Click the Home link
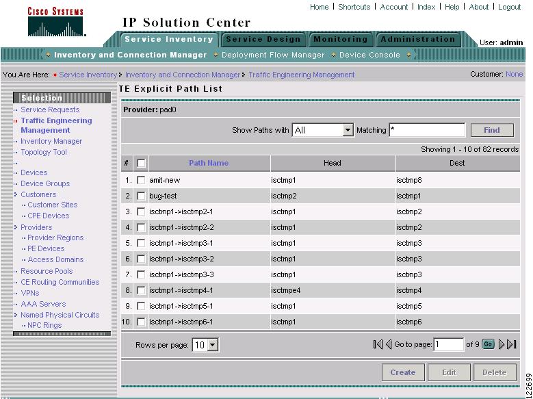The height and width of the screenshot is (399, 533). point(320,7)
